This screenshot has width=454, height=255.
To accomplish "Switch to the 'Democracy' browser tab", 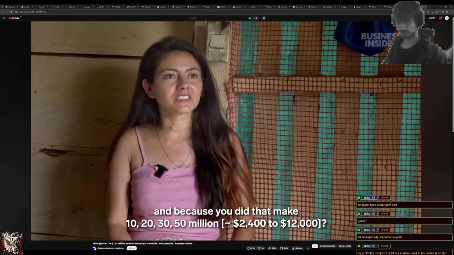I will click(x=193, y=7).
